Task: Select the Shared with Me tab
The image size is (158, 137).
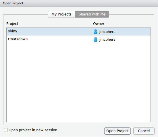Action: [92, 14]
